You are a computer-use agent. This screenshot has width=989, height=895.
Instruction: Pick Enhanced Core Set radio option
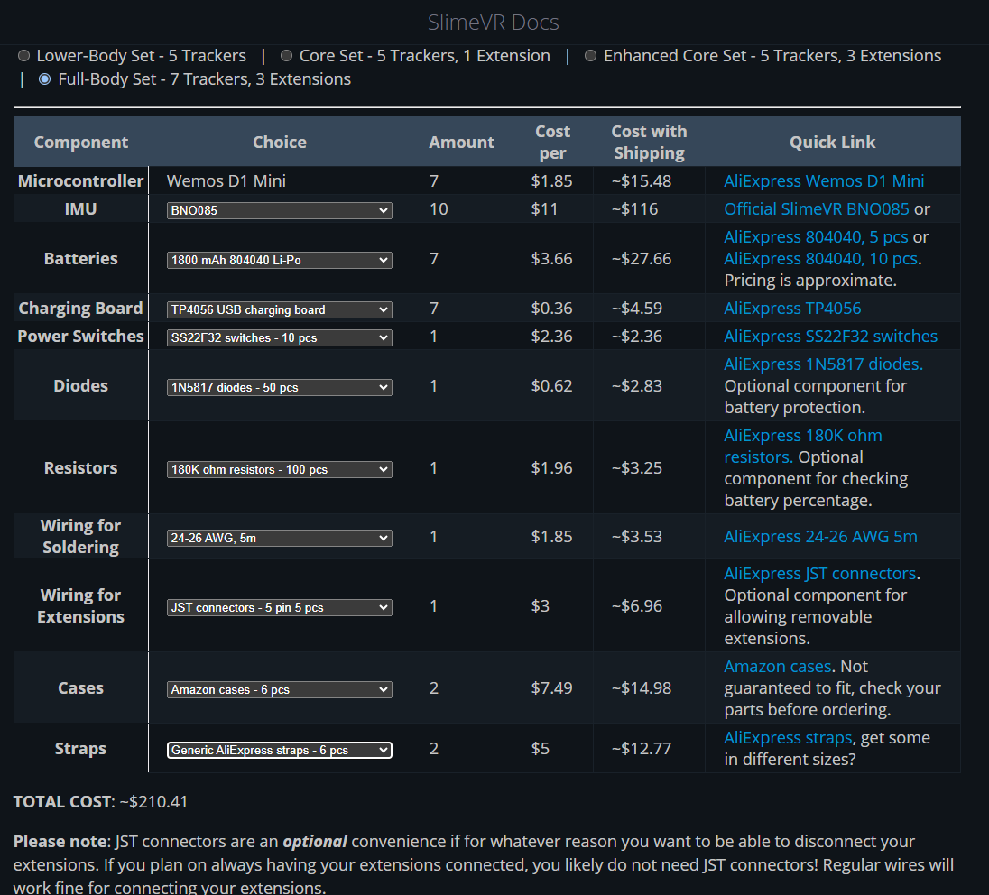tap(590, 56)
